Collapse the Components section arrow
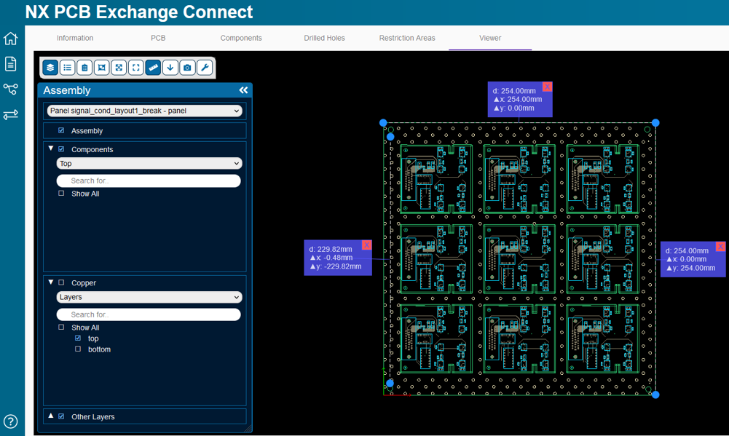729x436 pixels. tap(50, 148)
